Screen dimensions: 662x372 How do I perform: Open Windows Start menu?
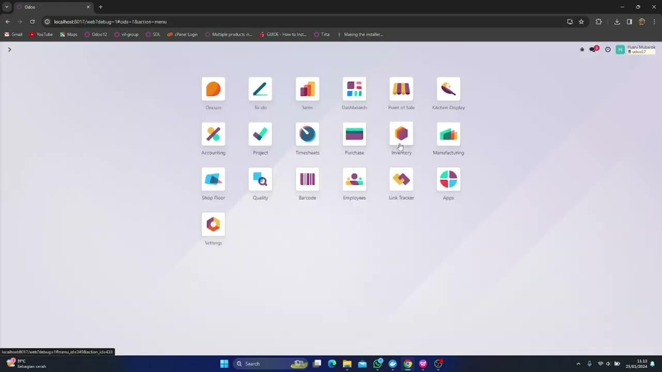(x=224, y=364)
